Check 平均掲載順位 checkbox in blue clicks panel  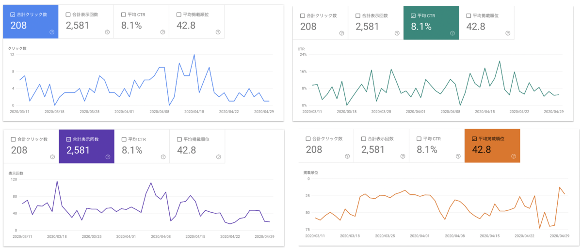tap(179, 15)
